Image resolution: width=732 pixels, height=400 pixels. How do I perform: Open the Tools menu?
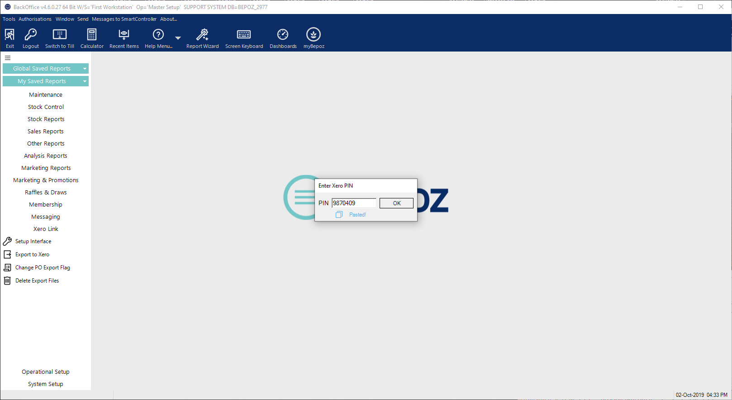click(9, 19)
